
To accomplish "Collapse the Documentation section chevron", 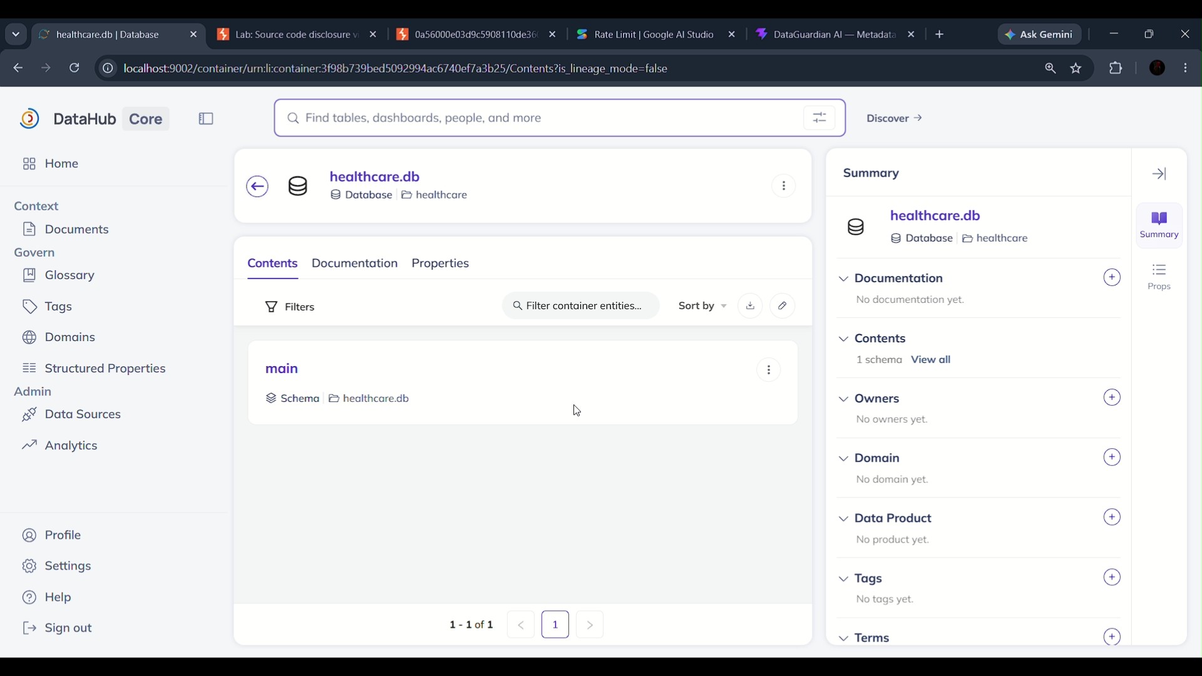I will pos(844,279).
